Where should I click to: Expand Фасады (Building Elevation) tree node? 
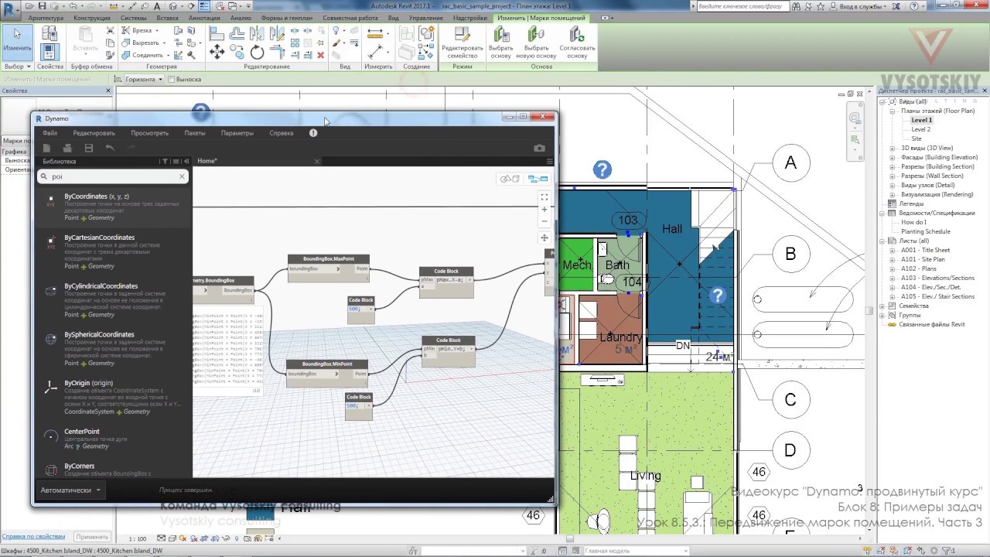tap(892, 157)
